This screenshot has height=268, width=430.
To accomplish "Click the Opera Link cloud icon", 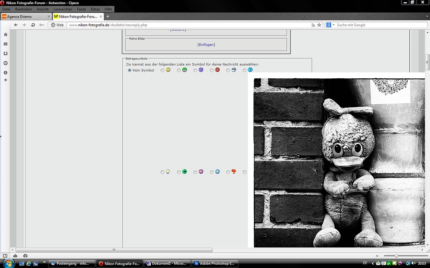I will 16,256.
